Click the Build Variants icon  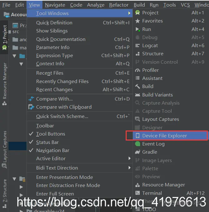click(x=138, y=95)
